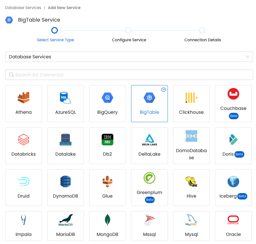Viewport: 256px width, 244px height.
Task: Choose the Clickhouse connector icon
Action: pyautogui.click(x=191, y=97)
